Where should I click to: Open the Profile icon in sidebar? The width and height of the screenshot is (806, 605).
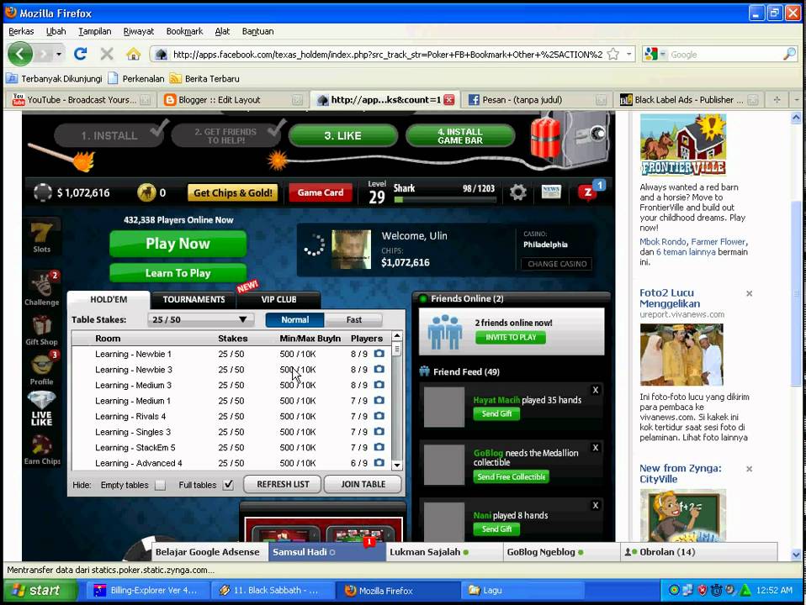(41, 369)
